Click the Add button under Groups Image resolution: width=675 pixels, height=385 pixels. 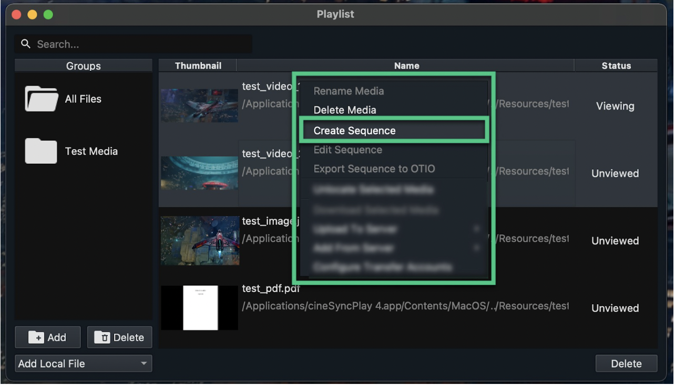pos(47,337)
